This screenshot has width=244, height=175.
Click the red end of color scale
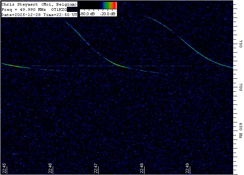pos(115,5)
